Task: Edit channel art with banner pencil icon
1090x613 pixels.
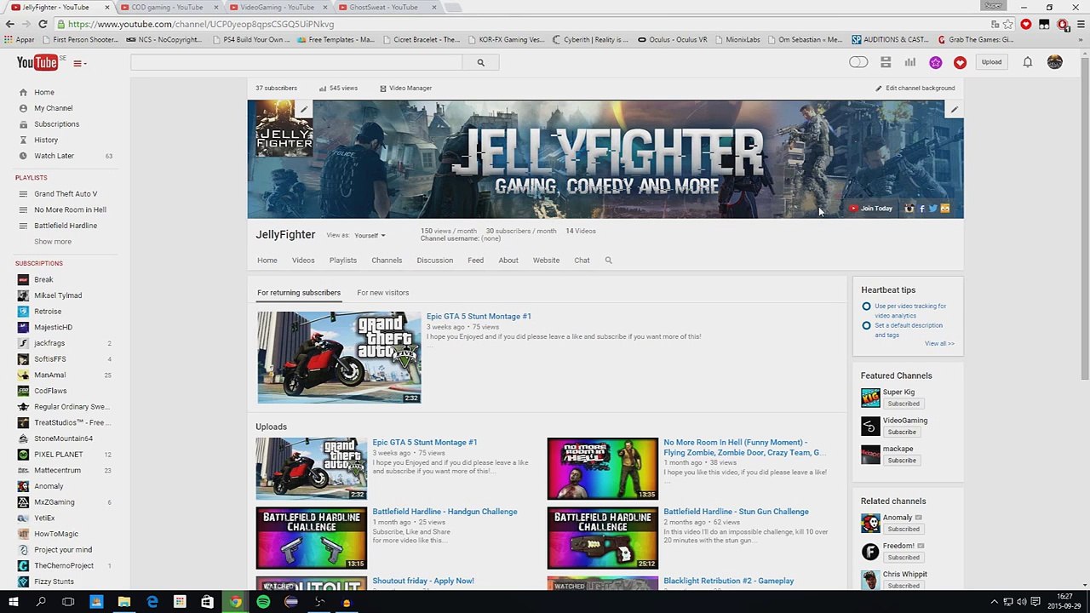Action: pyautogui.click(x=954, y=110)
